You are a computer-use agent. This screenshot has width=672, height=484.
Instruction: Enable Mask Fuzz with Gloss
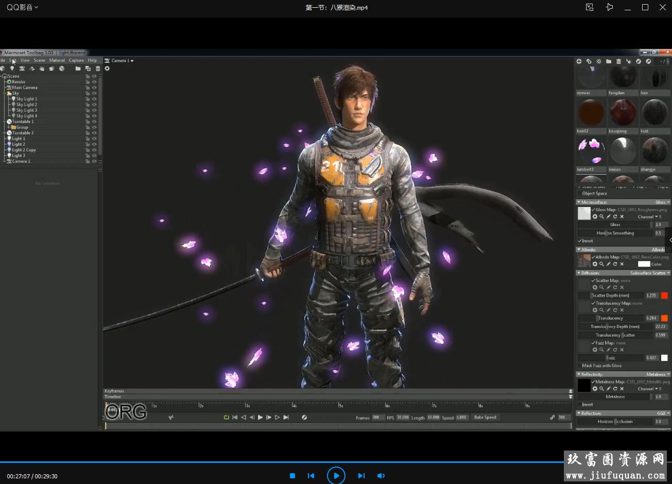click(579, 366)
